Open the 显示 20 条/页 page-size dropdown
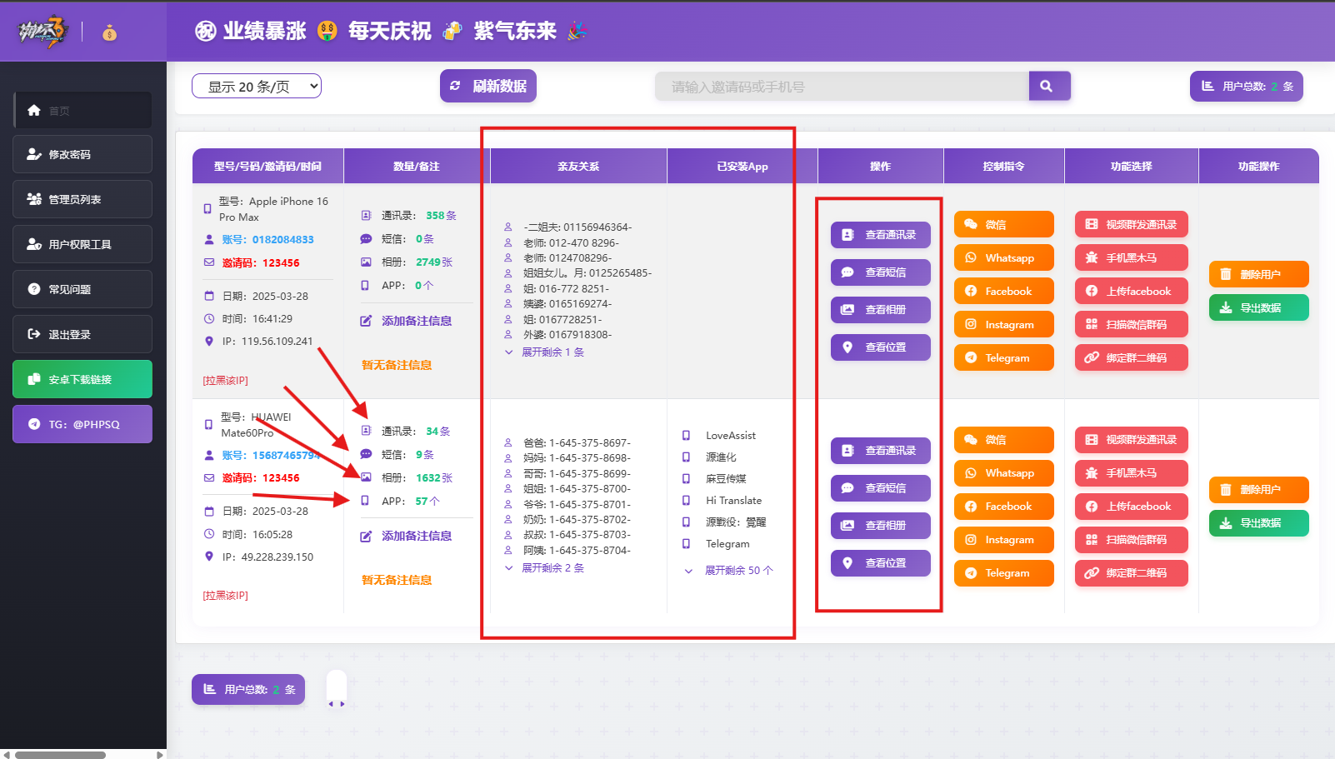The width and height of the screenshot is (1335, 759). (256, 85)
